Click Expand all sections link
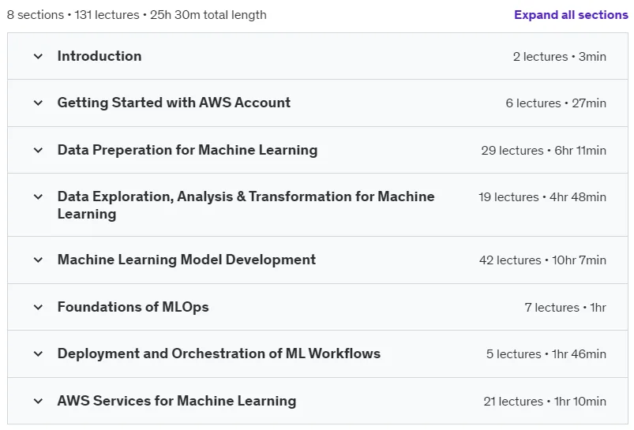 pyautogui.click(x=571, y=15)
